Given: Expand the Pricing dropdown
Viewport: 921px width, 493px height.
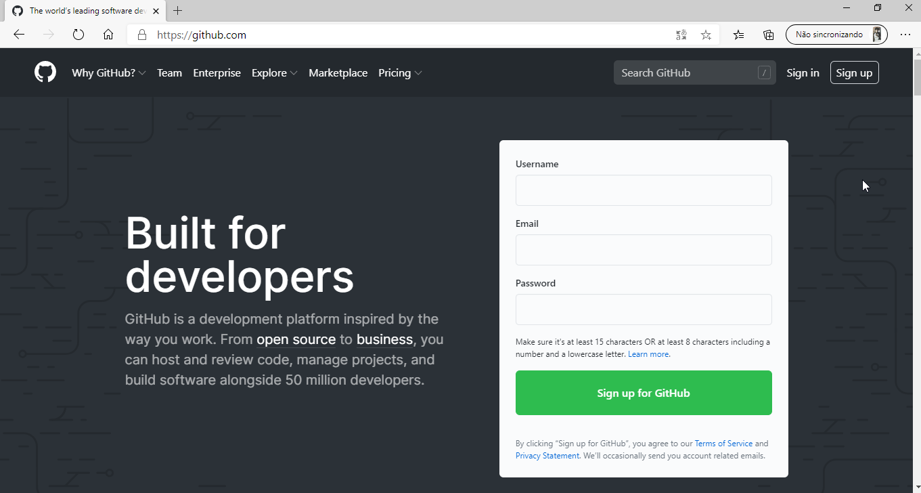Looking at the screenshot, I should pos(400,72).
